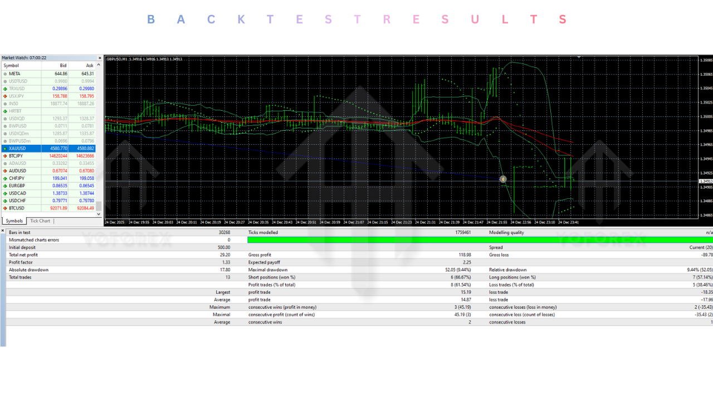
Task: Click the gray icon beside HRTBT symbol
Action: coord(4,110)
